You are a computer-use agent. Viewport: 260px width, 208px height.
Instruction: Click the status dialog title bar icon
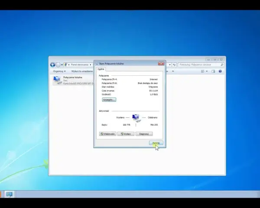(x=97, y=64)
